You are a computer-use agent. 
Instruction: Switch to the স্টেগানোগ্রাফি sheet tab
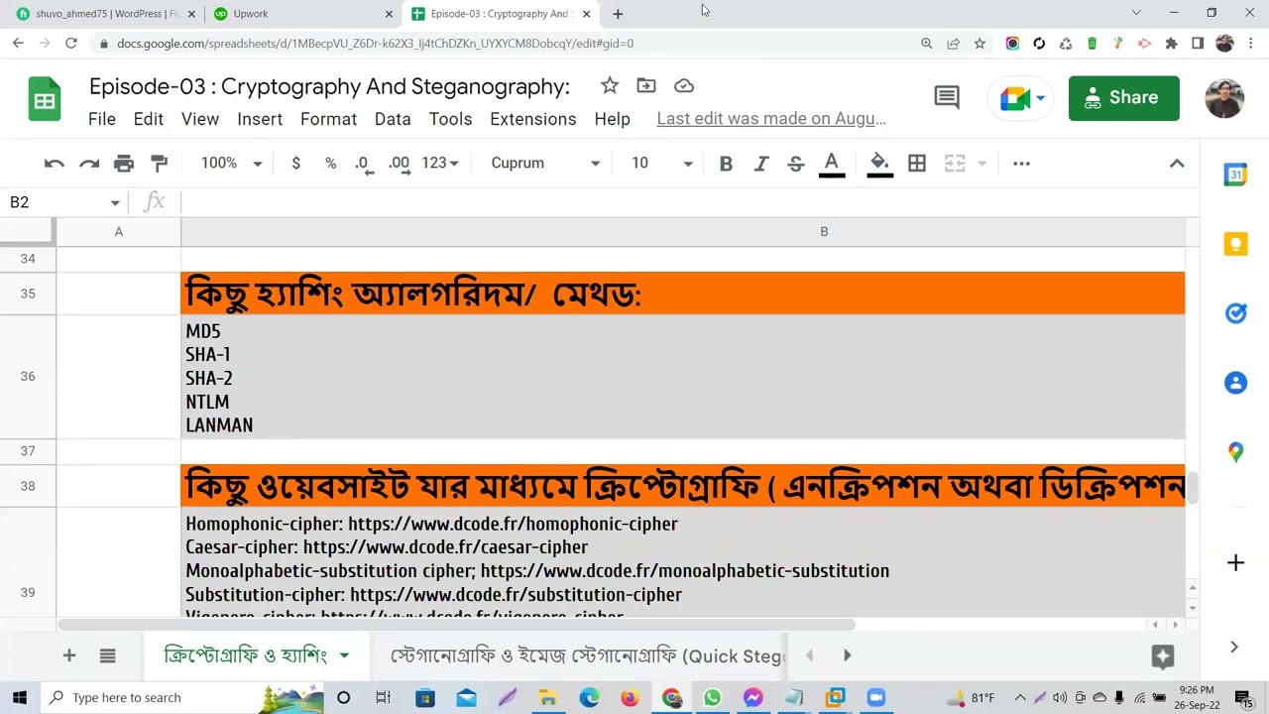click(587, 655)
